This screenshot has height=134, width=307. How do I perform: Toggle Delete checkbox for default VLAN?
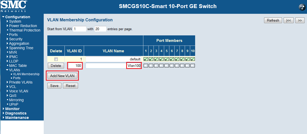tap(56, 59)
